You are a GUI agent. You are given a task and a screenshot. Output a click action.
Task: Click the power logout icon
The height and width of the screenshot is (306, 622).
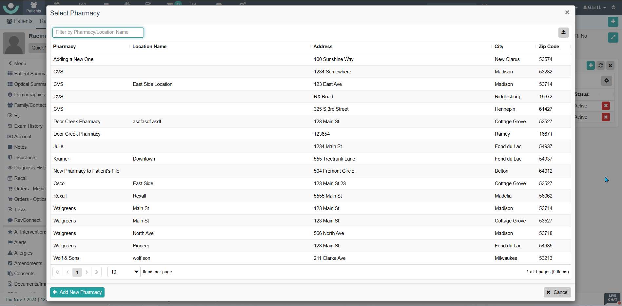(x=613, y=7)
